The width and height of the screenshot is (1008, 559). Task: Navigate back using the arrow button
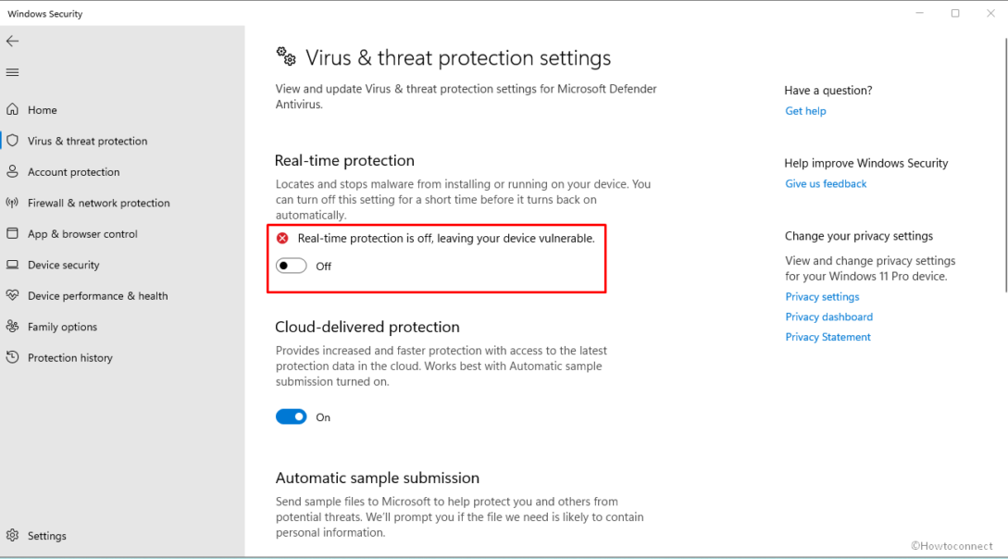coord(12,41)
